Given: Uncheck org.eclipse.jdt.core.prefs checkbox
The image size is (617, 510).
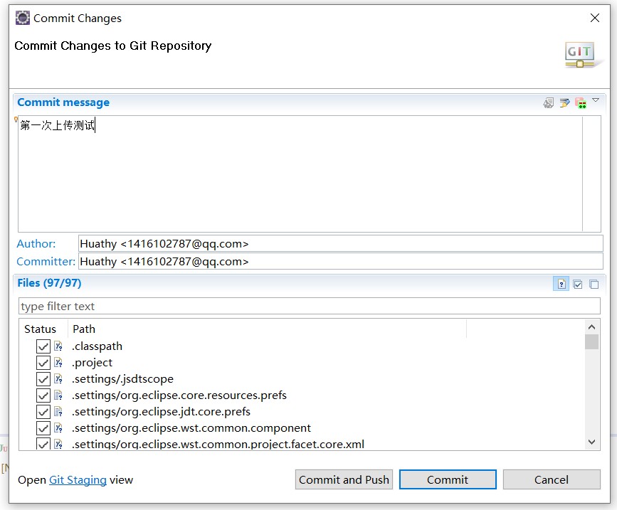Looking at the screenshot, I should [43, 412].
